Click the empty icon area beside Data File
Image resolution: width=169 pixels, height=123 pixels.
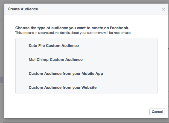[x=22, y=46]
